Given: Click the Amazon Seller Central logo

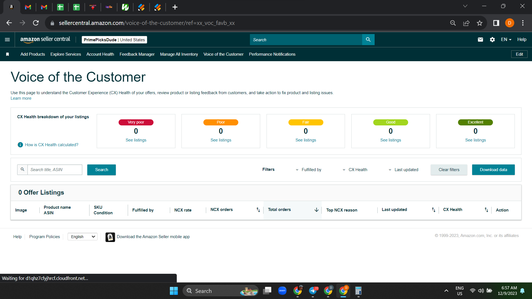Looking at the screenshot, I should pos(45,40).
